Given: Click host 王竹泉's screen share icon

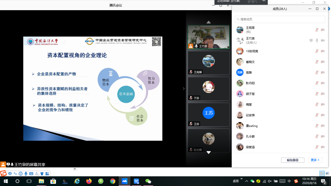Looking at the screenshot, I should coord(311,40).
